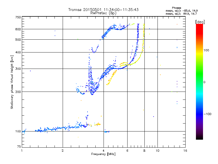Click the y-axis tick label '400'

tap(18, 52)
